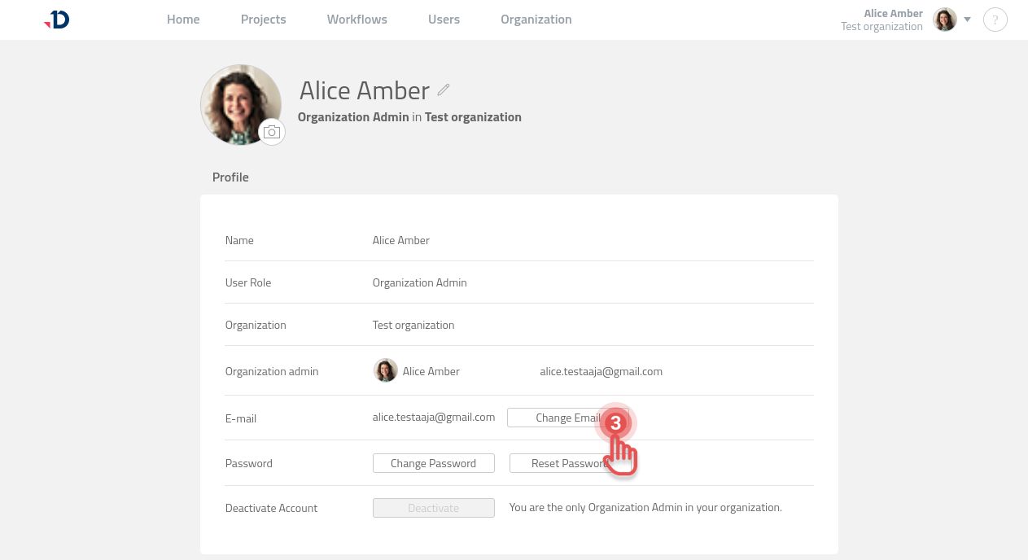Click the disabled Deactivate button

(433, 507)
